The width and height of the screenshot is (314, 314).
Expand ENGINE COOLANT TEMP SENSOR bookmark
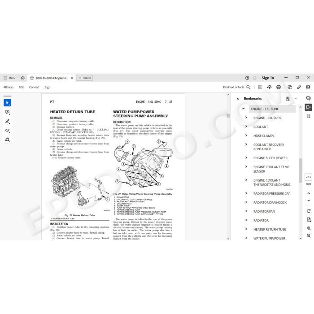click(x=246, y=166)
